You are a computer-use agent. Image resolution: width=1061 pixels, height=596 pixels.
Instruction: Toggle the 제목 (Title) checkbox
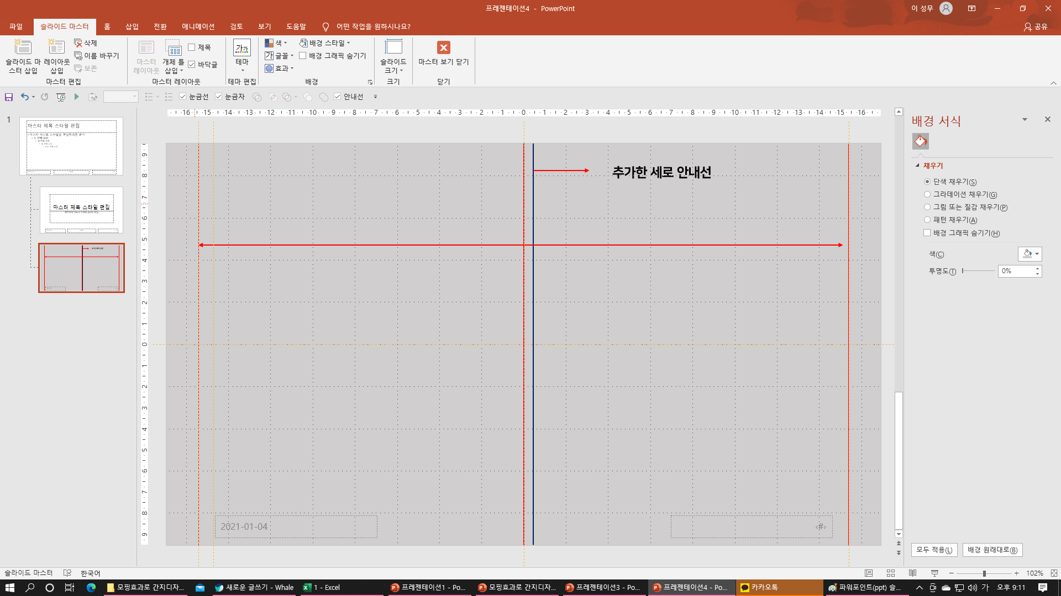192,47
